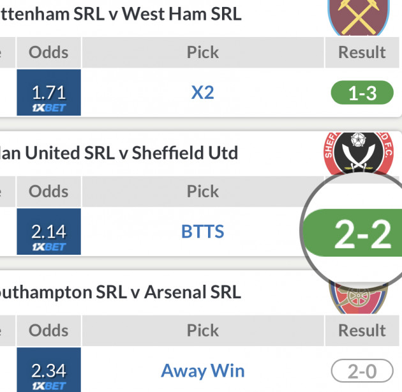Select the X2 pick link
This screenshot has width=402, height=392.
tap(203, 93)
